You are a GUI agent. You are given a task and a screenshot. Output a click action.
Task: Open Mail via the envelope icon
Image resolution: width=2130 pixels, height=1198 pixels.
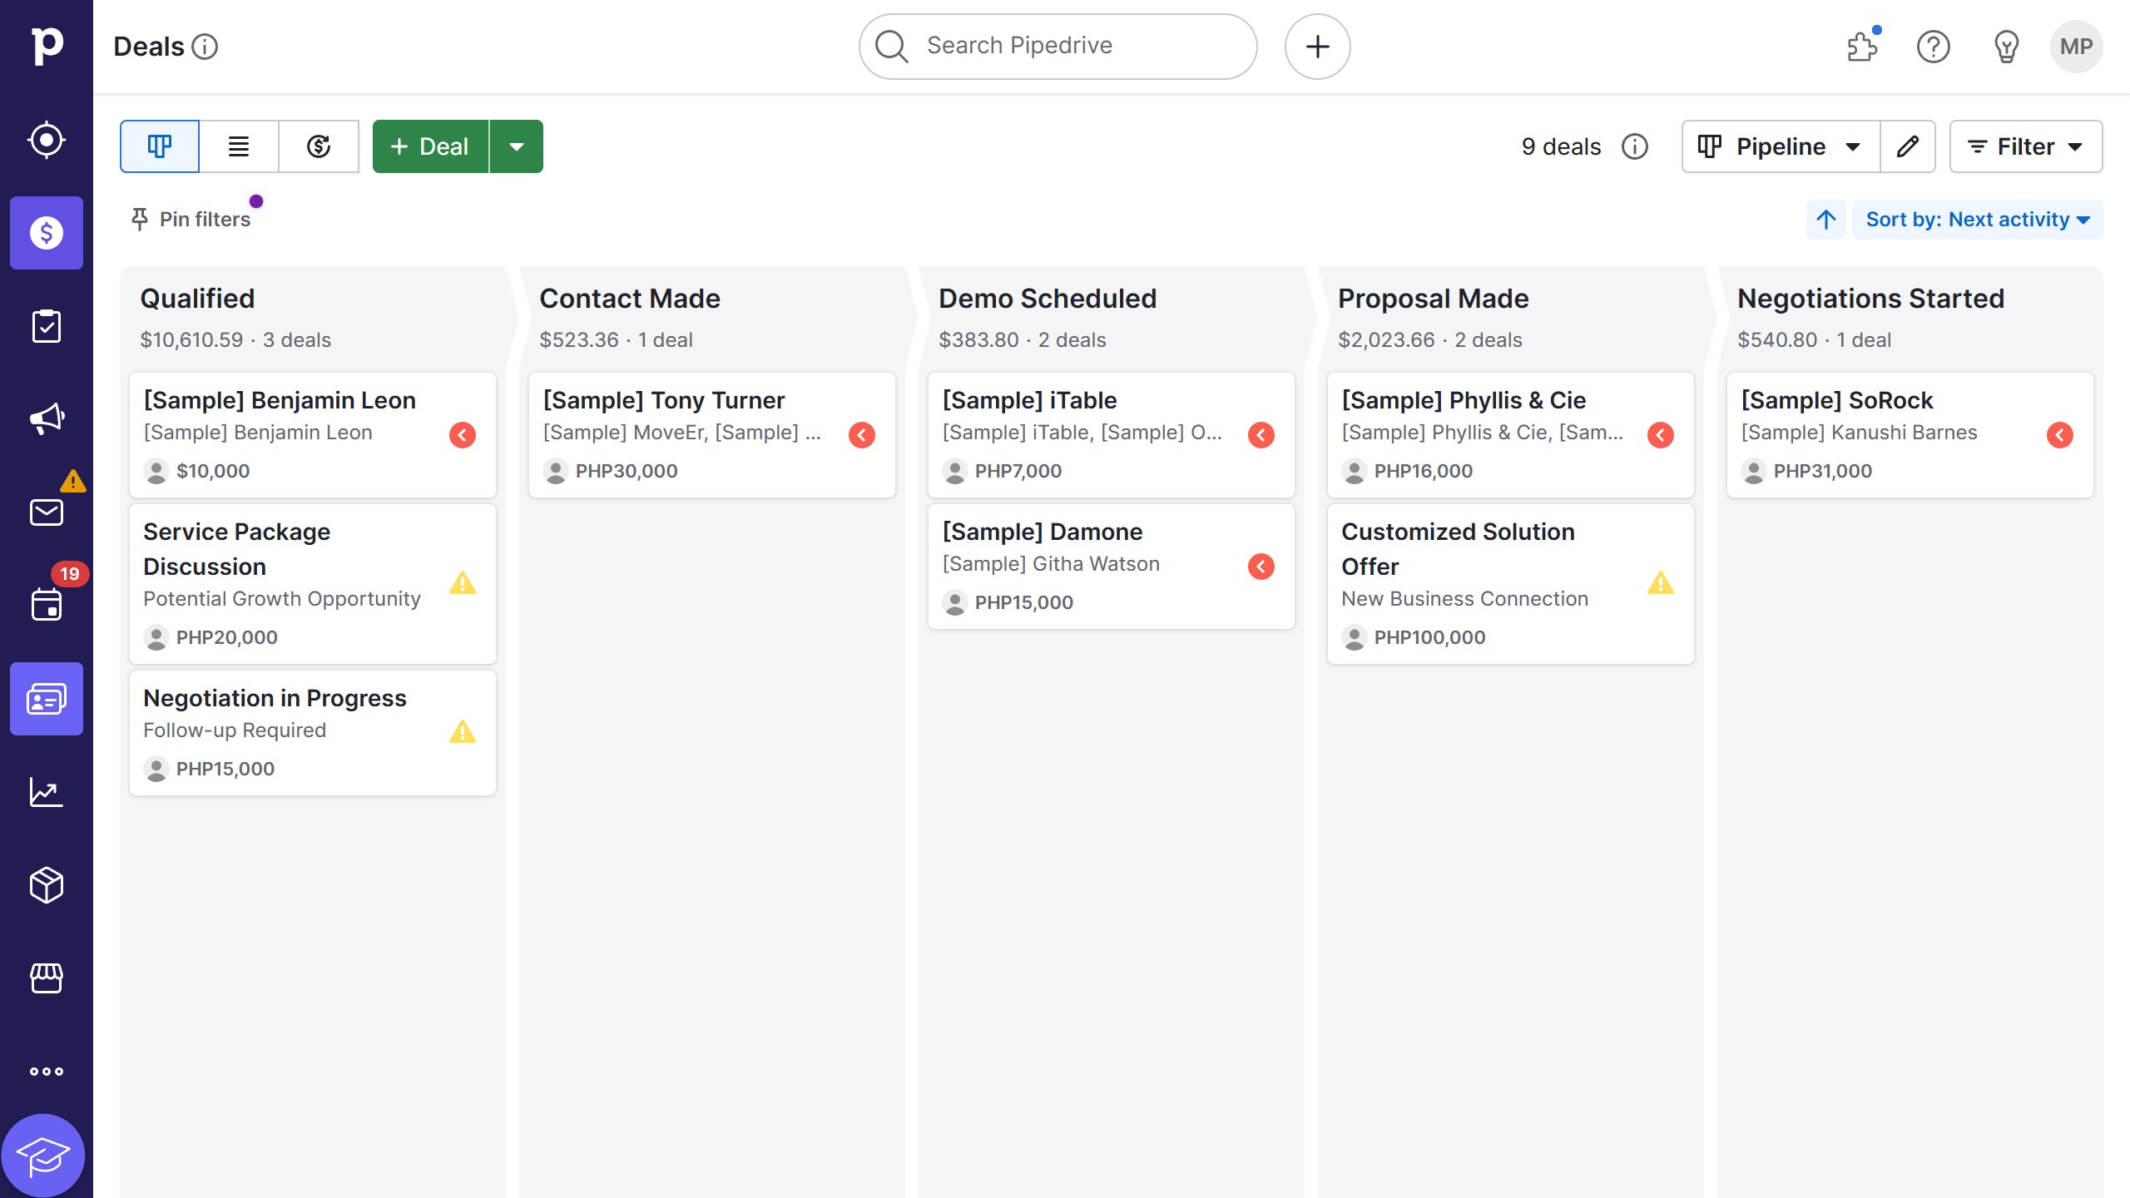tap(47, 512)
